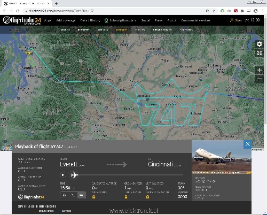Click the Tacoma label on the map
The height and width of the screenshot is (215, 267).
(x=23, y=88)
